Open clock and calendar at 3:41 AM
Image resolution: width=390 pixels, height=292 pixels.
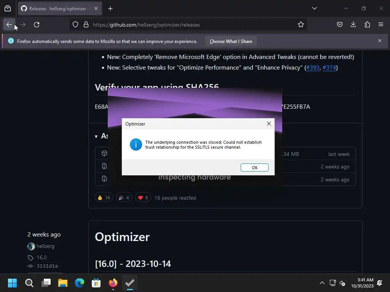(363, 283)
